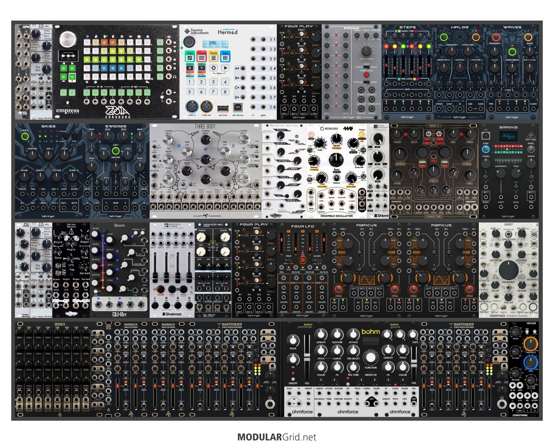Click the orange Threshold knob on Messor
Image resolution: width=554 pixels, height=445 pixels.
pyautogui.click(x=530, y=343)
